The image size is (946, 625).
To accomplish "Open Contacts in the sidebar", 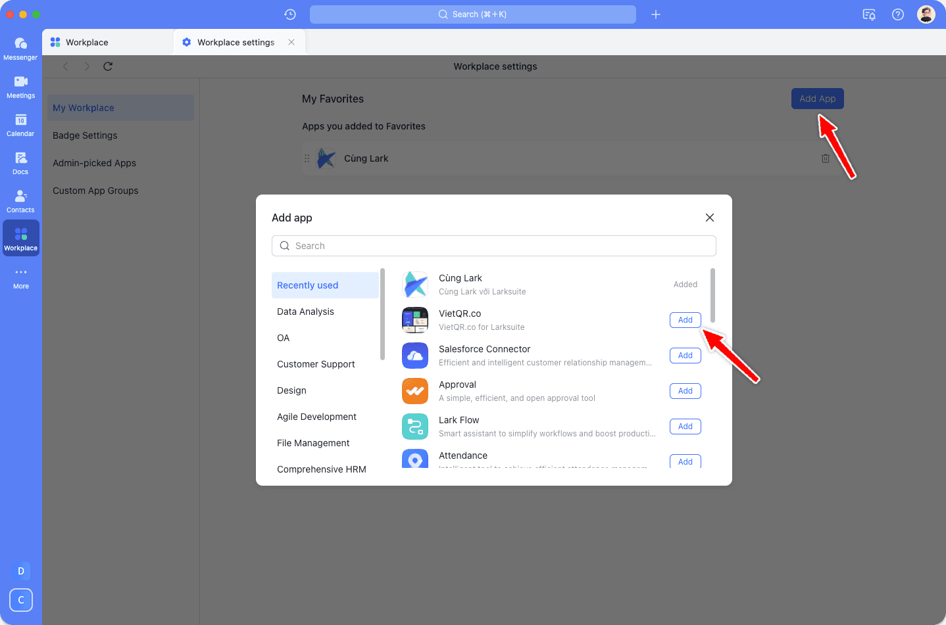I will coord(20,200).
